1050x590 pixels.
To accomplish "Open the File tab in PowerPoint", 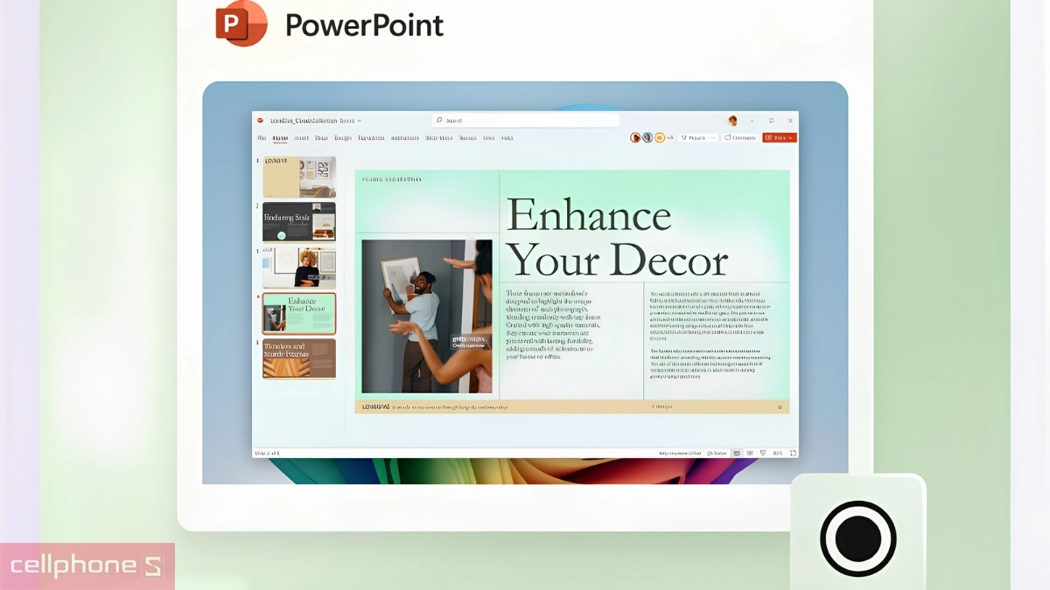I will pyautogui.click(x=262, y=138).
